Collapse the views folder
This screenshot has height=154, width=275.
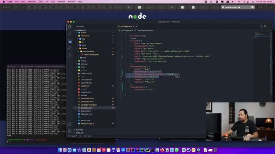tap(84, 48)
